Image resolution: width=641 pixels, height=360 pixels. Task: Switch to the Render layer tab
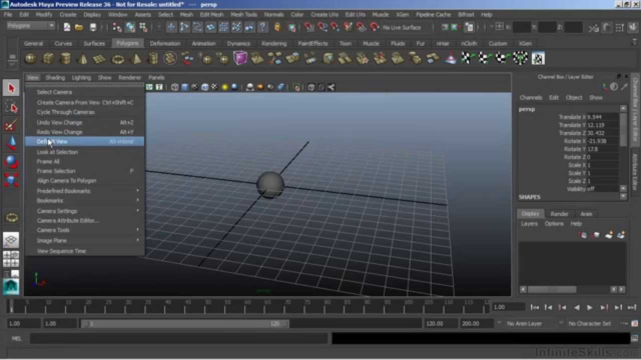(559, 214)
